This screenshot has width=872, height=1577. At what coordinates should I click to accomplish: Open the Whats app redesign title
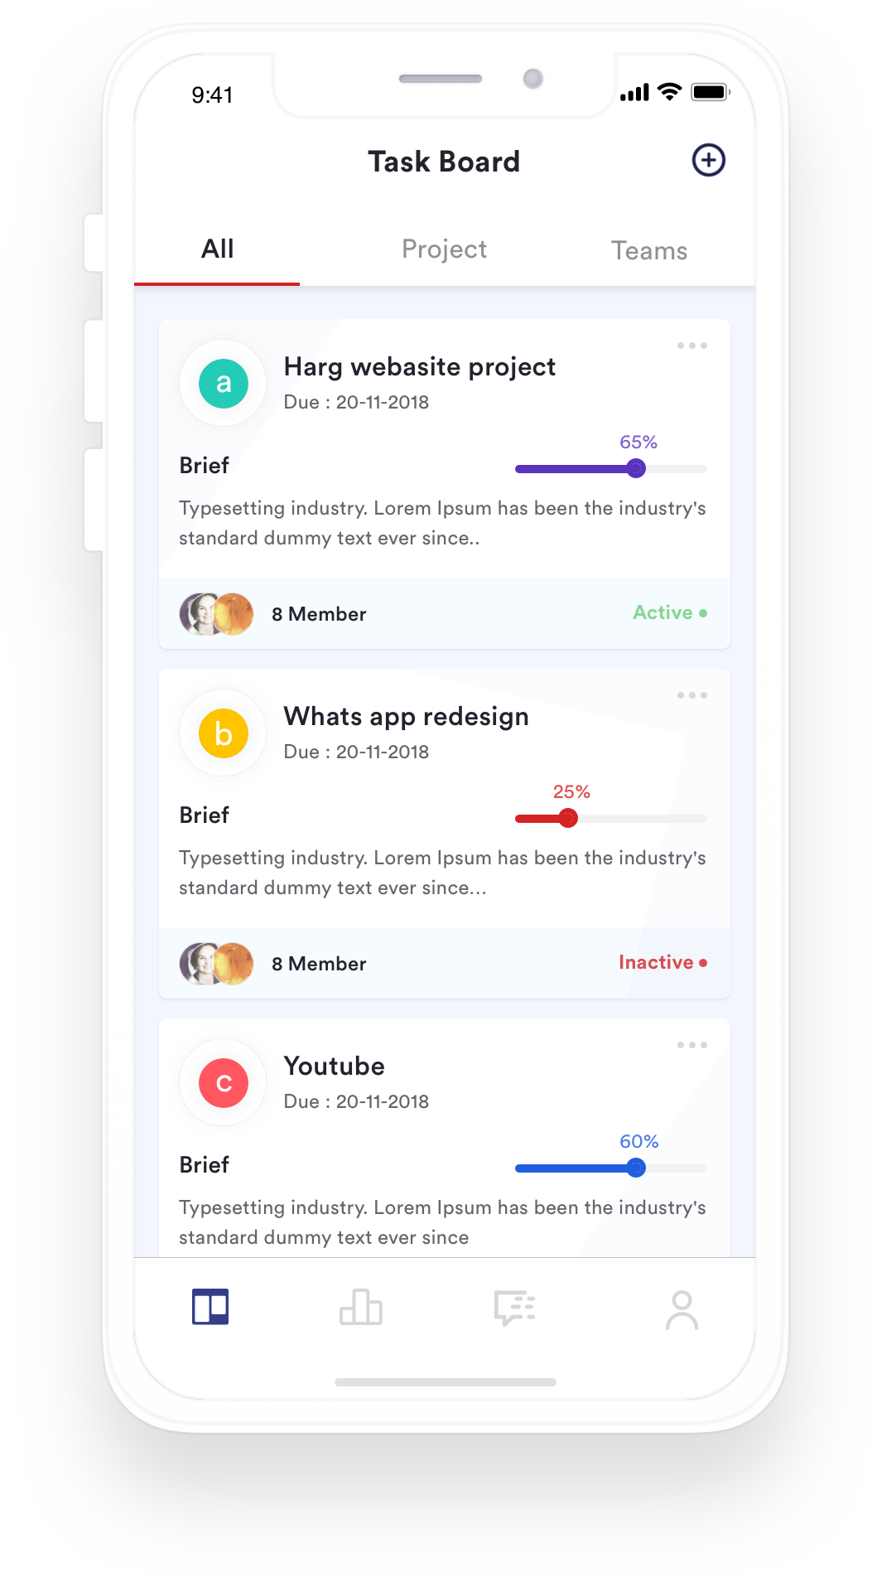(406, 716)
